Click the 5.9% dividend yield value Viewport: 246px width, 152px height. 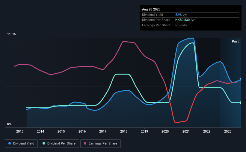[179, 15]
